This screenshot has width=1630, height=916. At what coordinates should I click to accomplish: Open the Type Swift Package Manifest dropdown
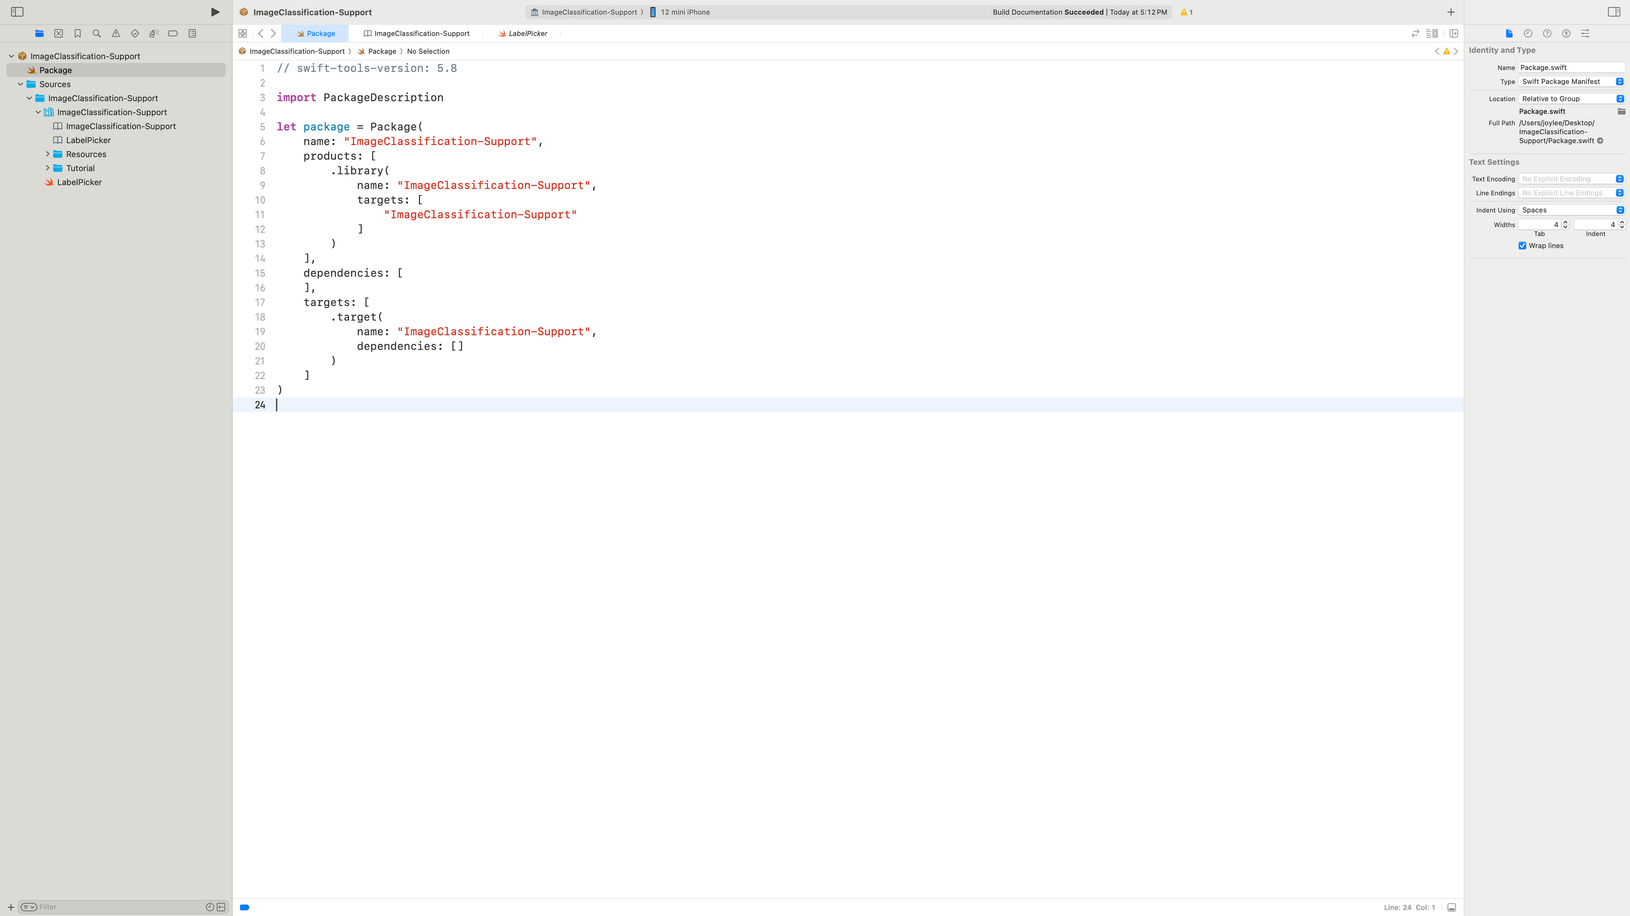(x=1571, y=81)
